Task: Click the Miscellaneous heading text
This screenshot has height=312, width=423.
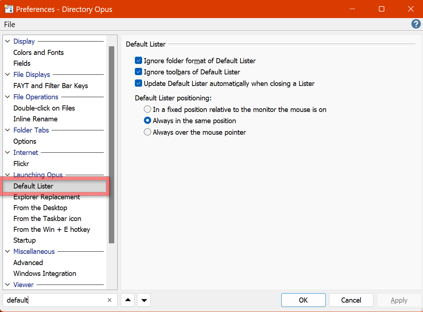Action: click(x=34, y=251)
